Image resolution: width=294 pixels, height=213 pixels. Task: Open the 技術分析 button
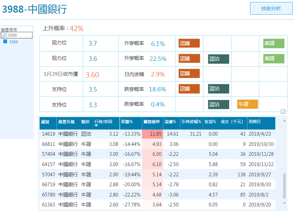pos(271,9)
